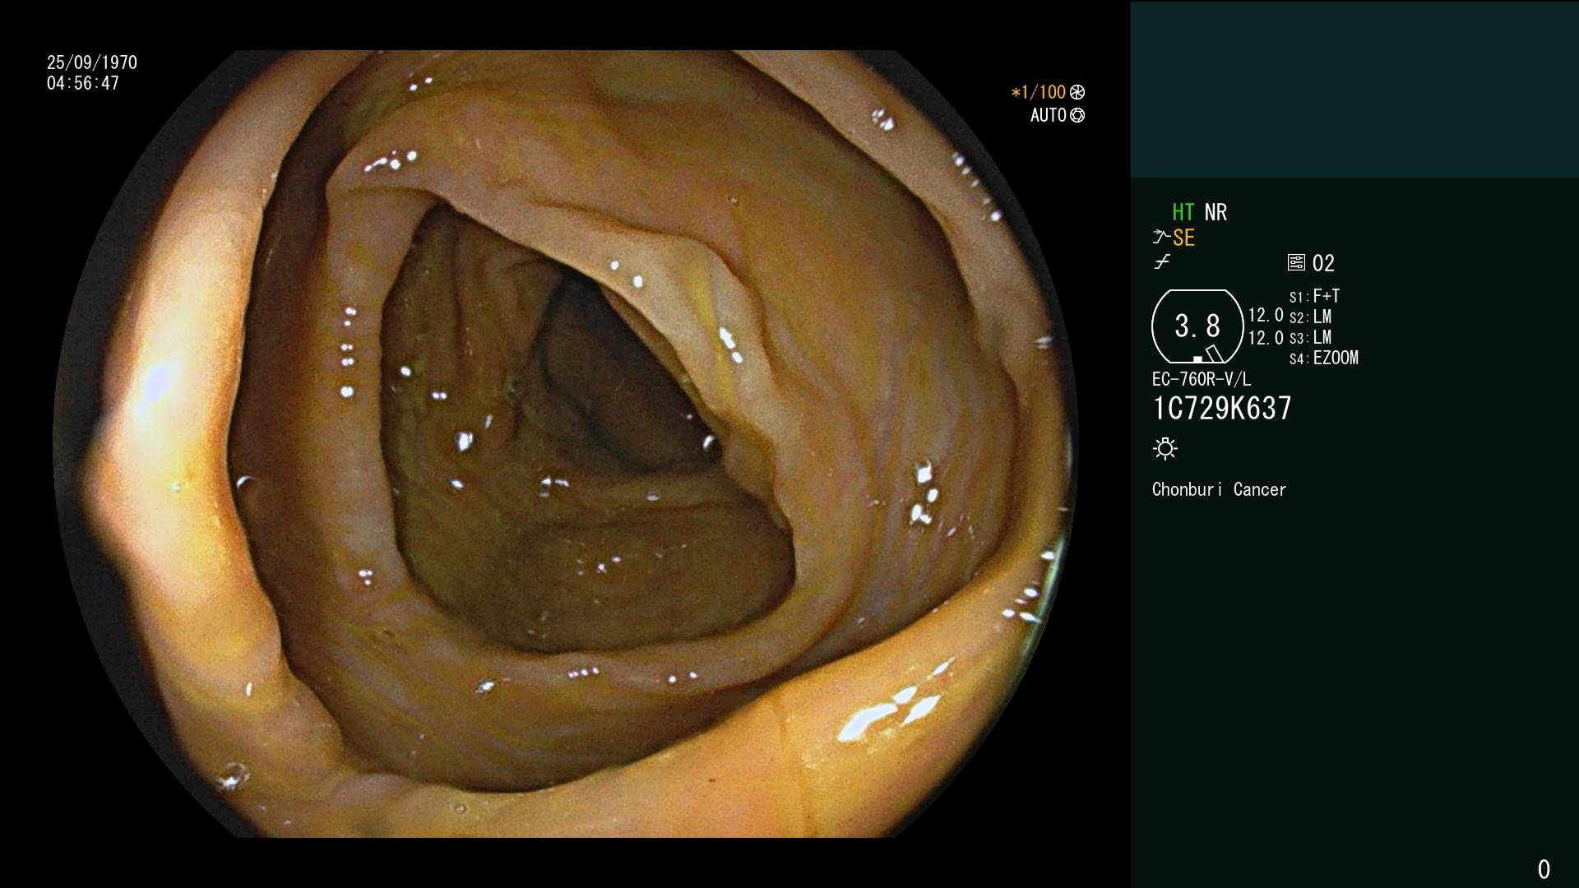
Task: Click the S4: EZOOM switch assignment
Action: 1323,358
